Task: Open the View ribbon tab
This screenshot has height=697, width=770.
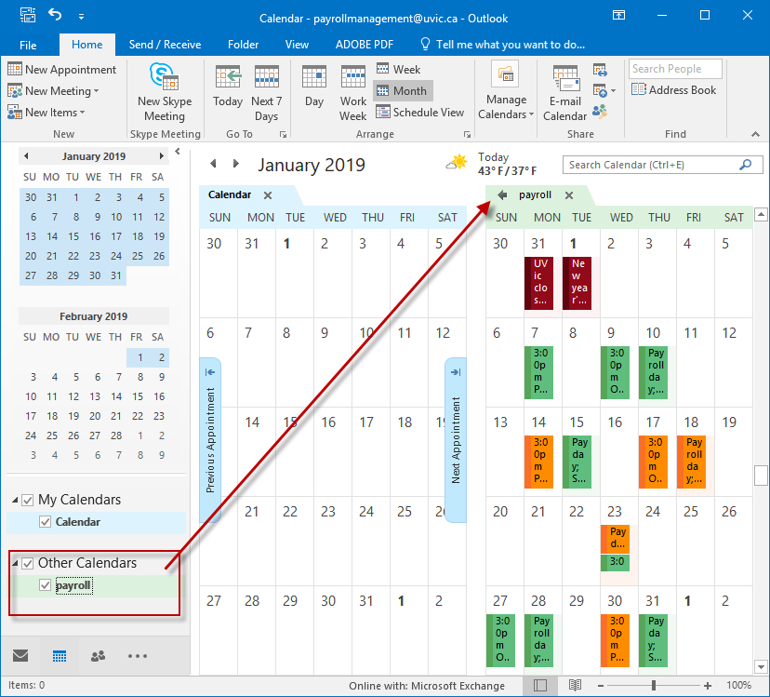Action: click(x=297, y=45)
